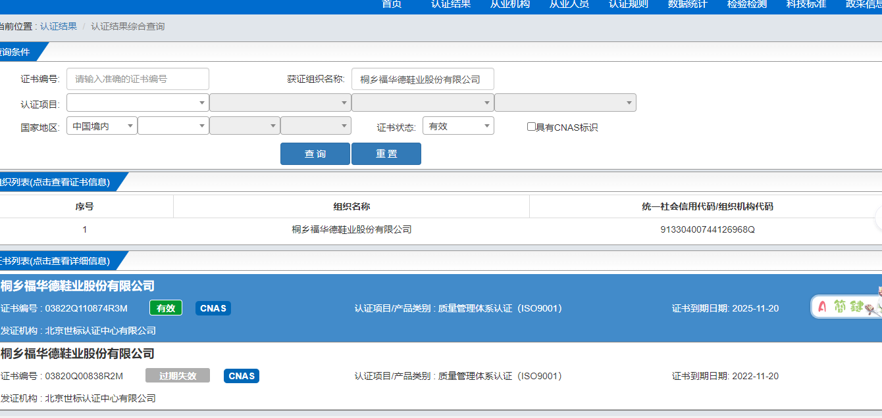
Task: Select organization 桐乡福华德鞋业股份有限公司 in the 组织列表 table
Action: (352, 229)
